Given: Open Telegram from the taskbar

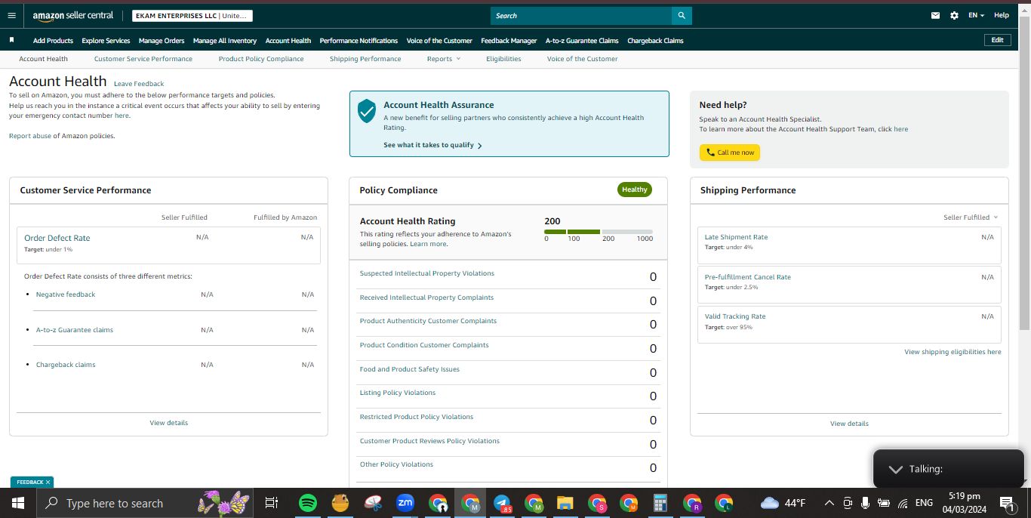Looking at the screenshot, I should click(x=502, y=503).
